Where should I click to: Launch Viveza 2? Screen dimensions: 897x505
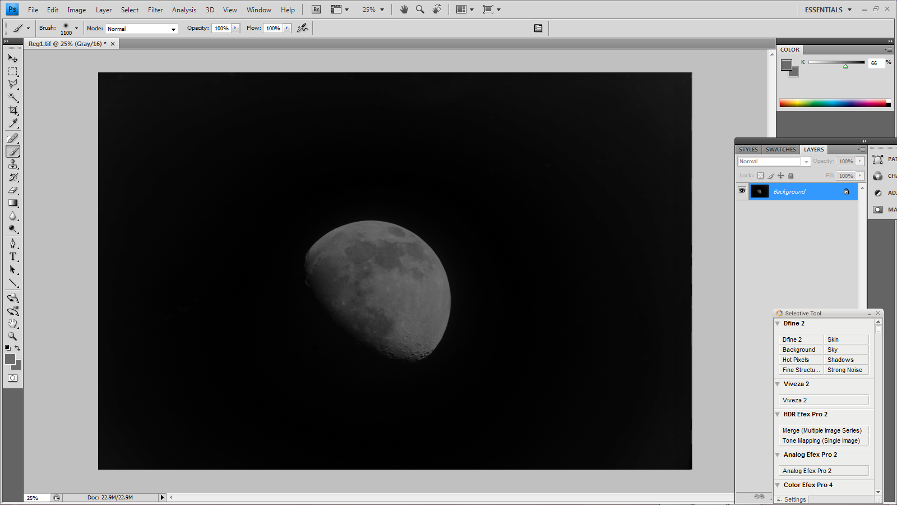(x=822, y=400)
